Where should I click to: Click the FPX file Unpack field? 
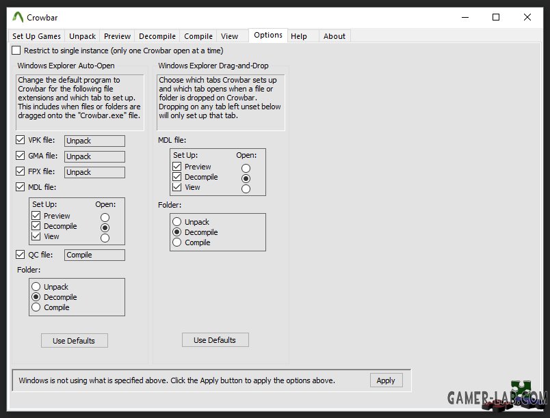click(x=94, y=172)
